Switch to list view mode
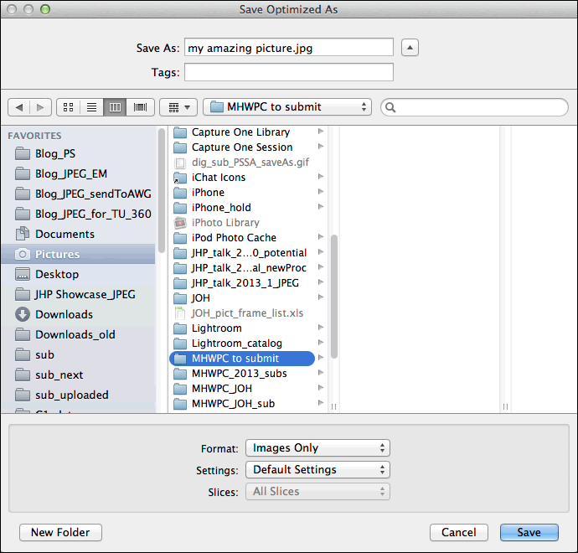 point(92,107)
